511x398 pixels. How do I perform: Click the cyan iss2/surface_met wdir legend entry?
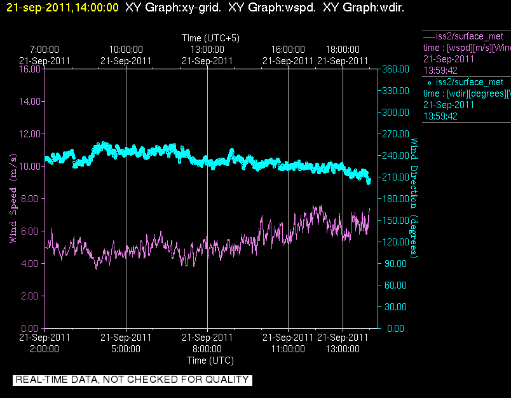(x=467, y=99)
